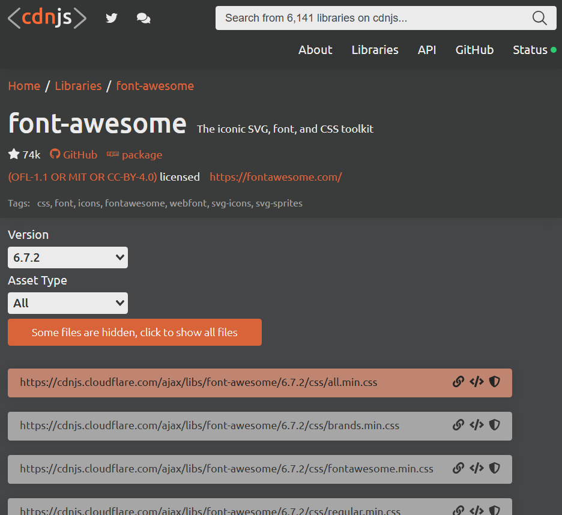Viewport: 562px width, 515px height.
Task: Select the all.min.css URL row
Action: pos(260,383)
